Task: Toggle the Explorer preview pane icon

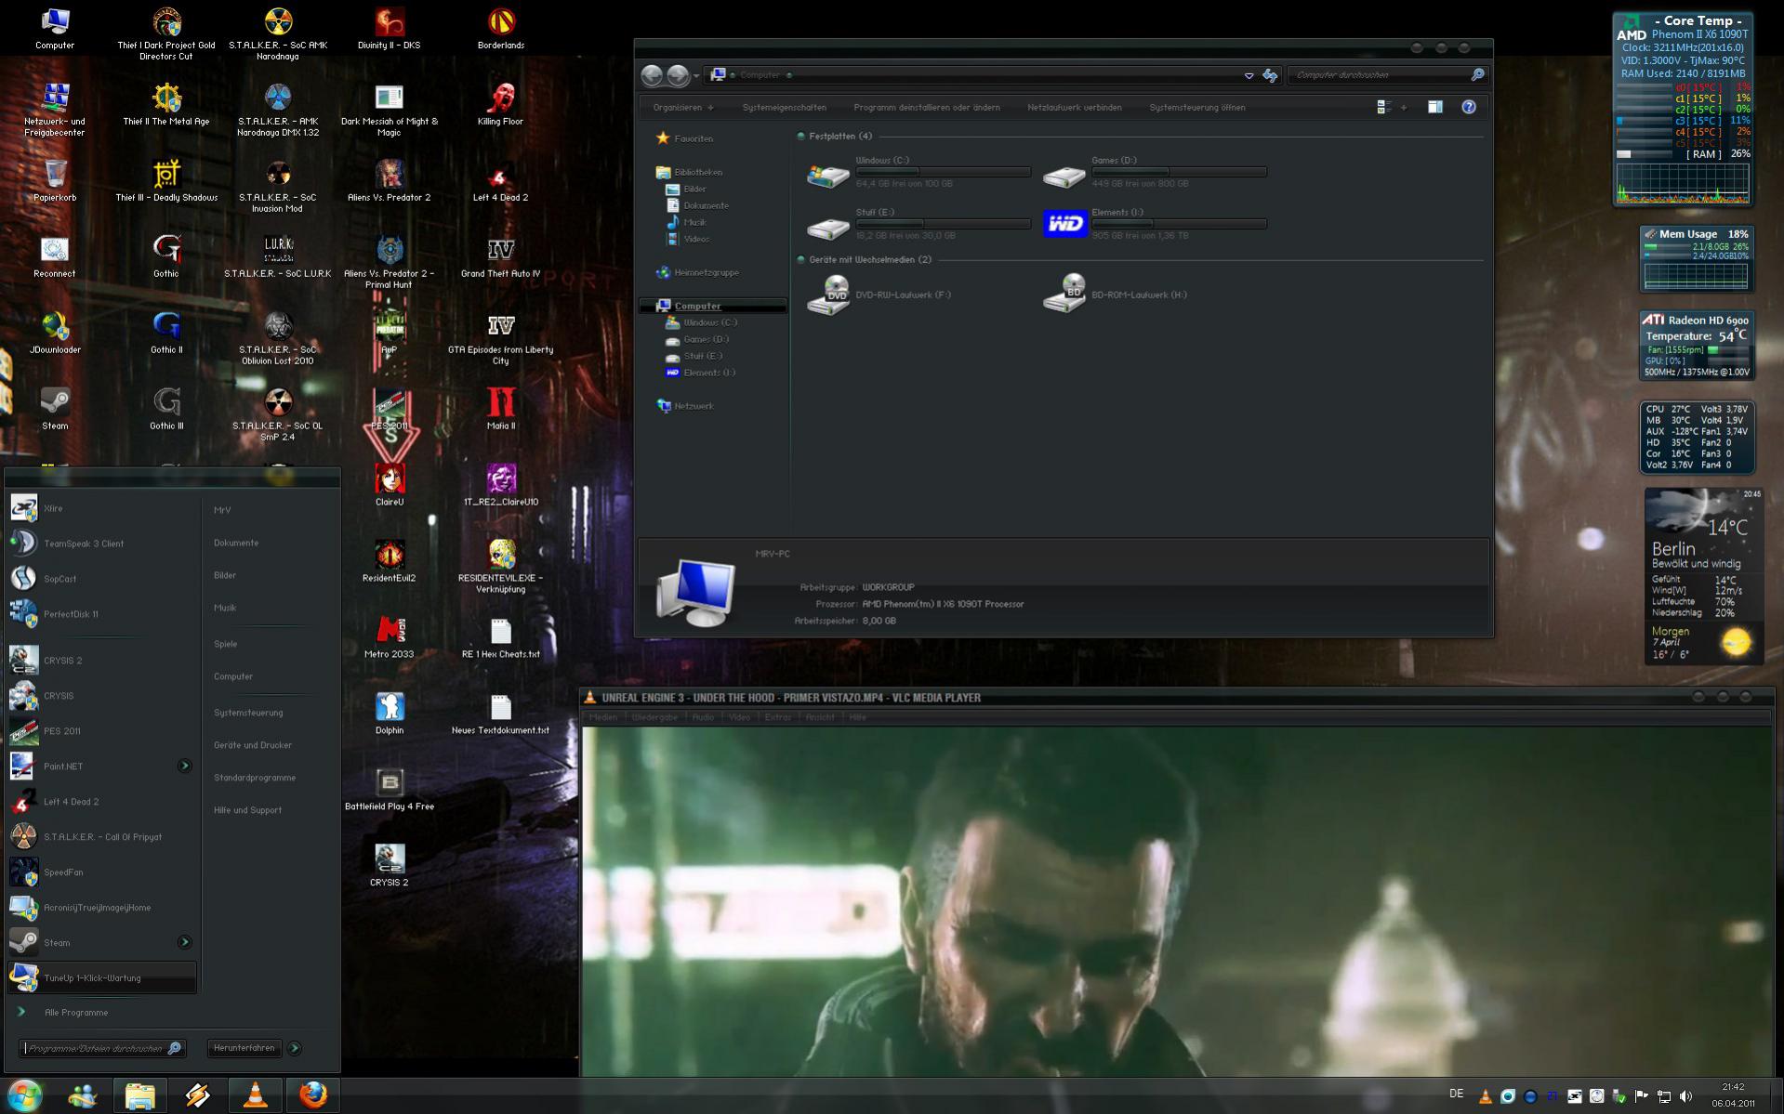Action: tap(1435, 107)
